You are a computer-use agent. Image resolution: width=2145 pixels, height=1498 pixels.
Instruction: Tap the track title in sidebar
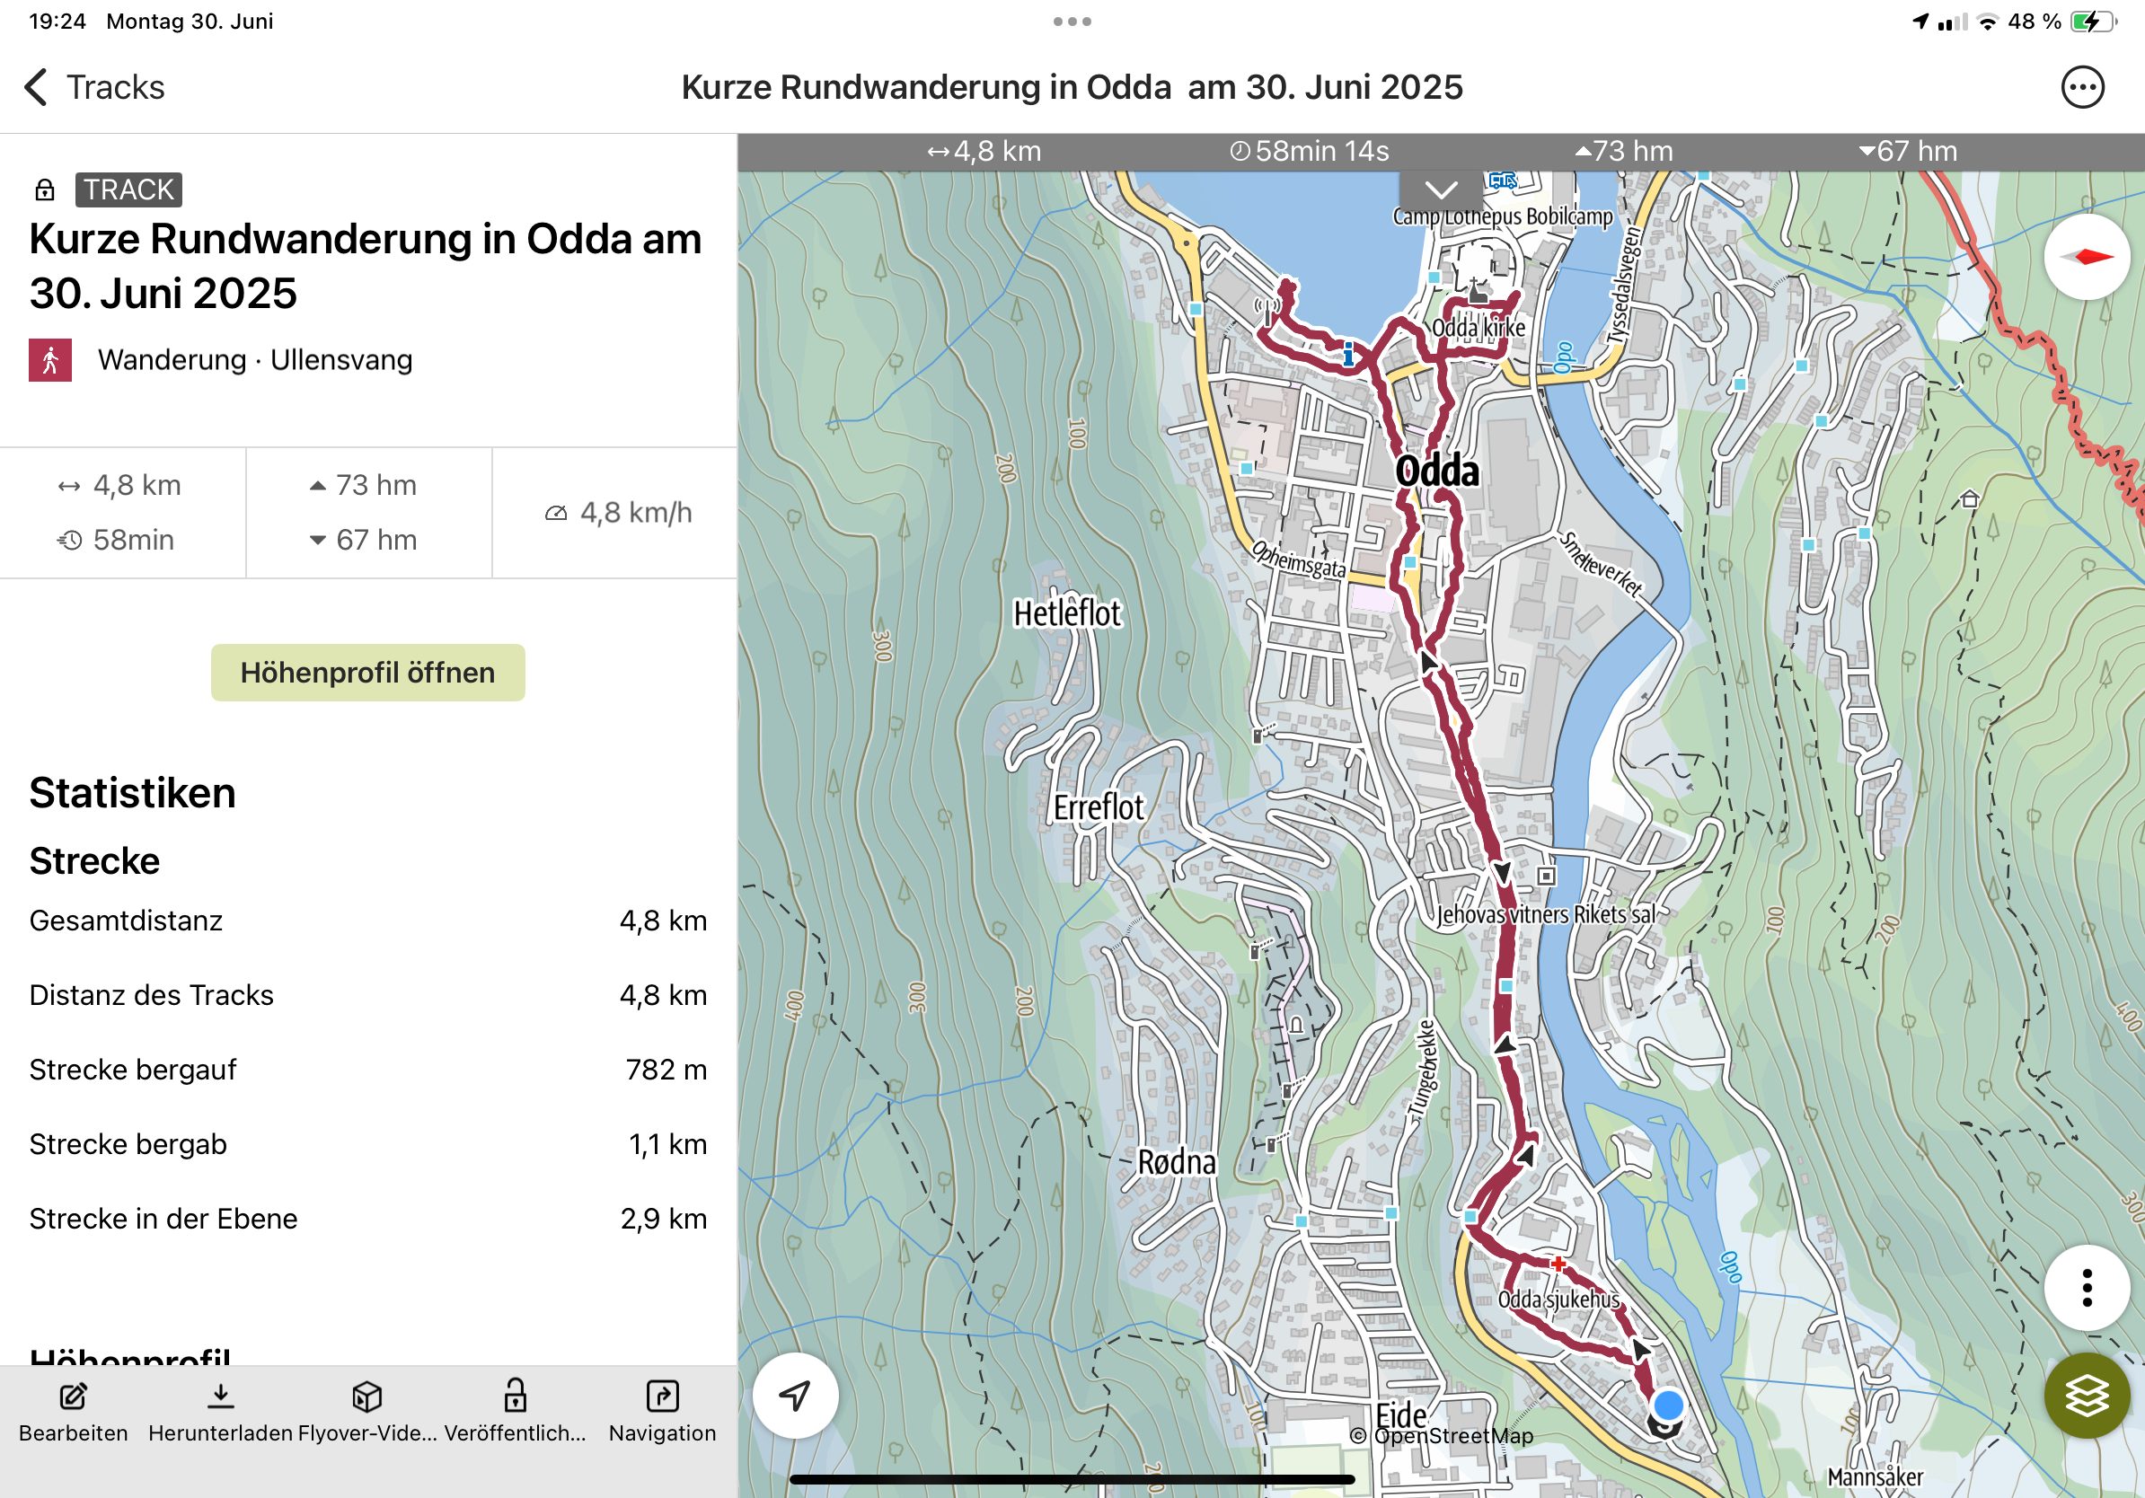pyautogui.click(x=366, y=266)
